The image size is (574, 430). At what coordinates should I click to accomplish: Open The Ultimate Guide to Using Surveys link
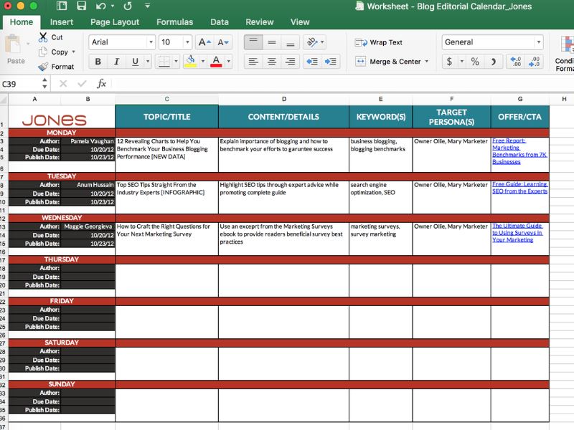517,232
